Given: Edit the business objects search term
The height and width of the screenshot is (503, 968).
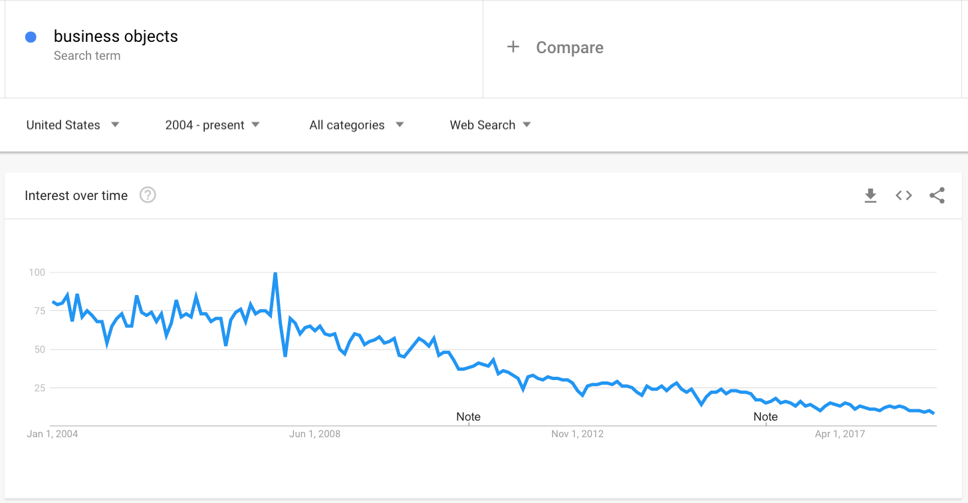Looking at the screenshot, I should [x=116, y=37].
